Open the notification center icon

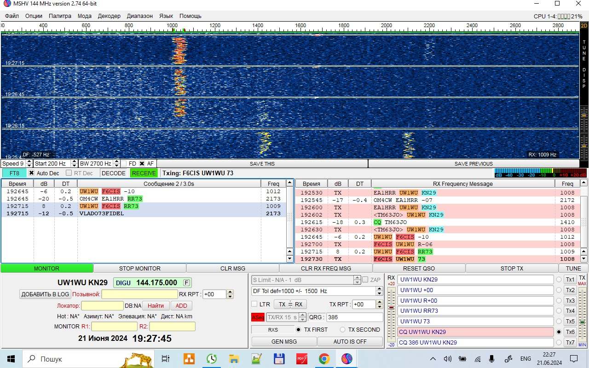tap(574, 359)
